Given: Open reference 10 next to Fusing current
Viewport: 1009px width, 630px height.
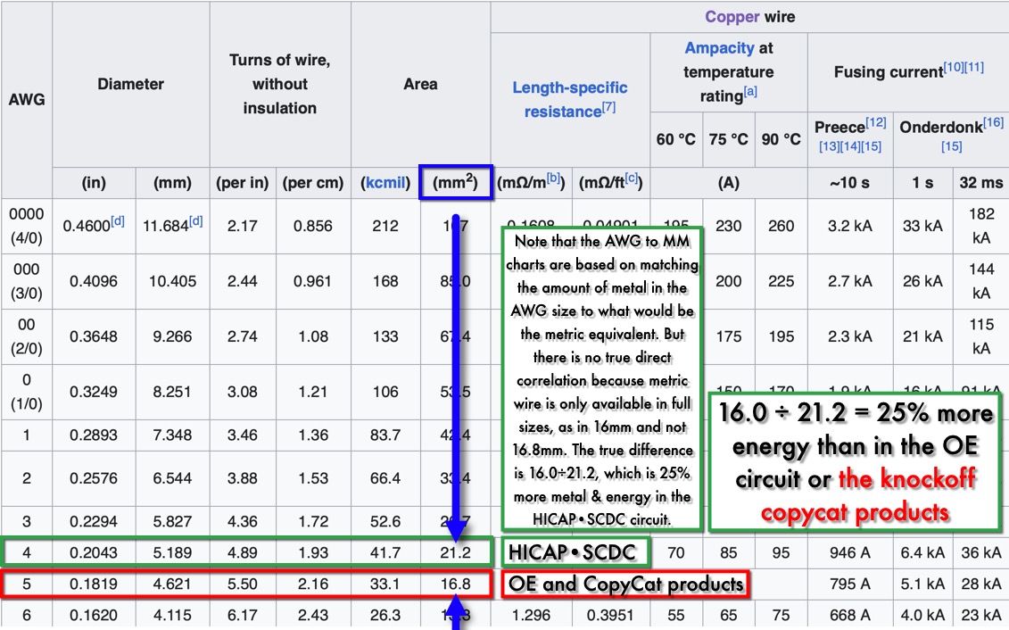Looking at the screenshot, I should tap(954, 68).
